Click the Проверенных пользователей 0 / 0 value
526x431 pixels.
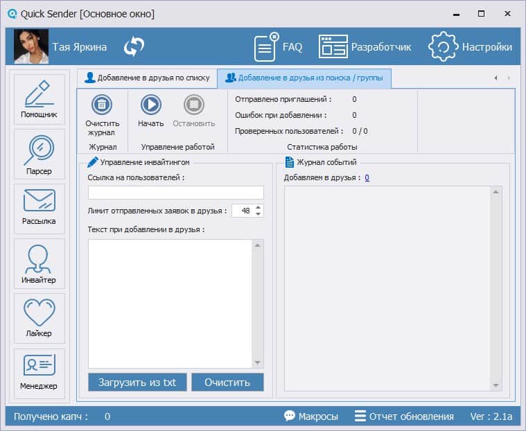point(360,131)
